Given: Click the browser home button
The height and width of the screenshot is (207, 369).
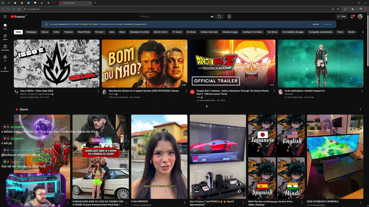Looking at the screenshot, I should [18, 9].
